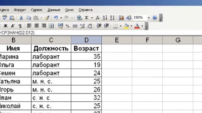Apply thousands separator (000) format

tap(75, 26)
